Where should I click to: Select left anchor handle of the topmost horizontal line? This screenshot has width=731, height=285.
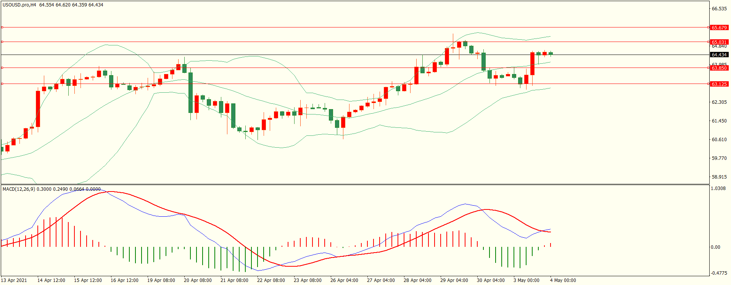pyautogui.click(x=2, y=27)
